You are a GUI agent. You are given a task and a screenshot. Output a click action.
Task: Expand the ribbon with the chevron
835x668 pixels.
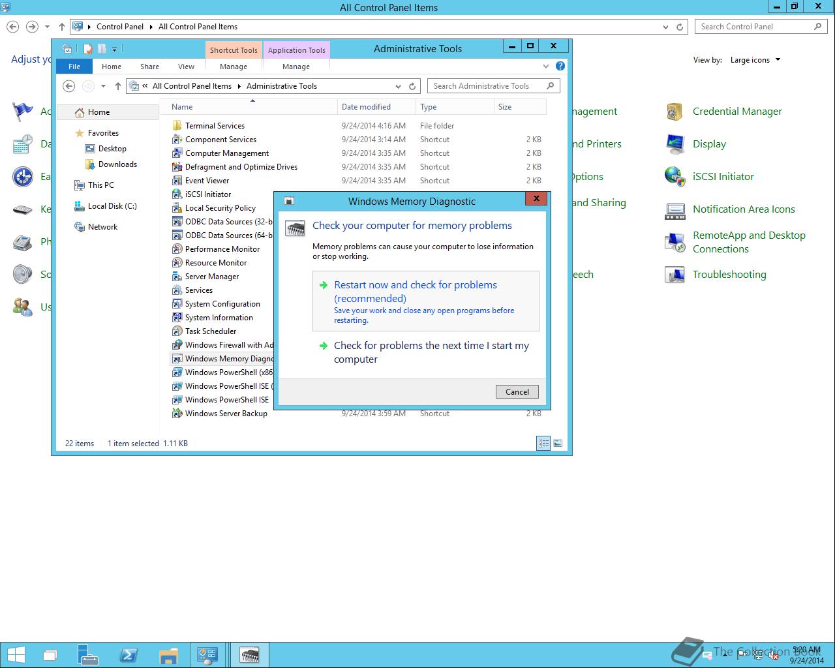click(546, 66)
